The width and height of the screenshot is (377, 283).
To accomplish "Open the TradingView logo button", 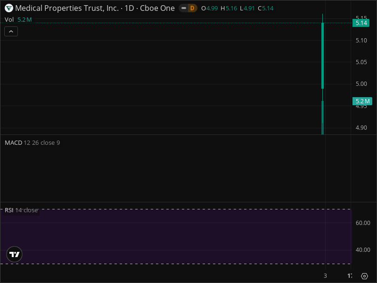I will pos(15,254).
